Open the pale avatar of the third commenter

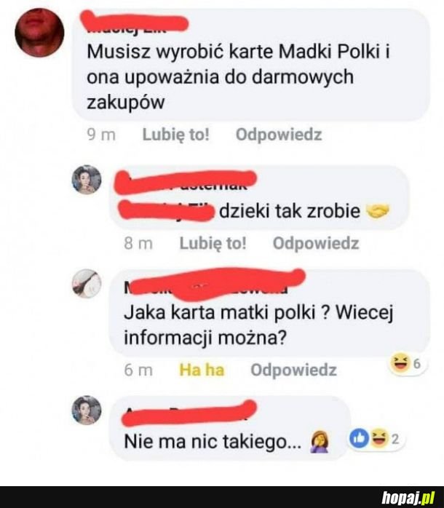(x=87, y=284)
